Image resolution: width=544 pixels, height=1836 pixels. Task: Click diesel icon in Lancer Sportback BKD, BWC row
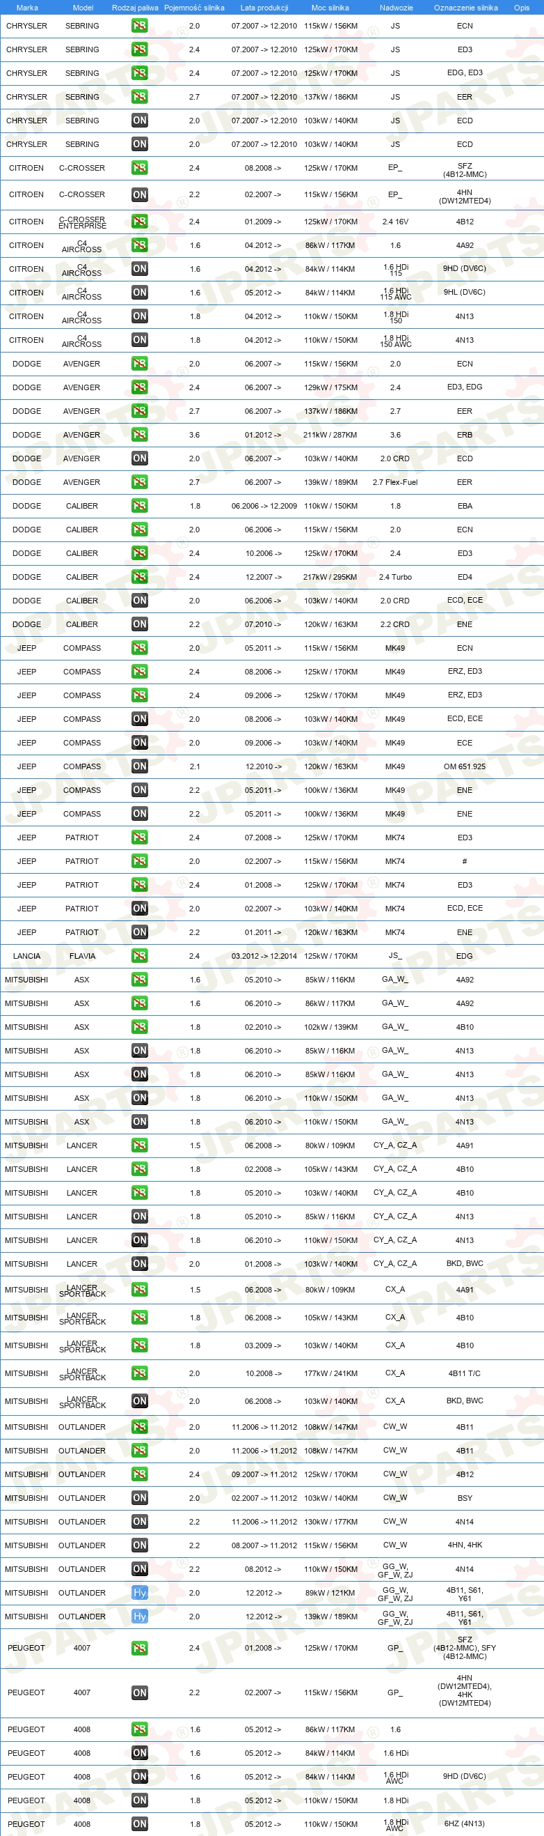tap(140, 1401)
